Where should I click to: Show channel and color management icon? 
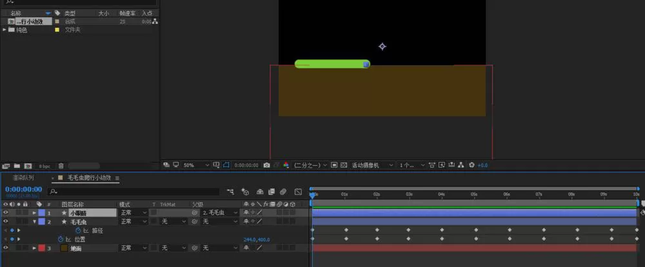[286, 165]
